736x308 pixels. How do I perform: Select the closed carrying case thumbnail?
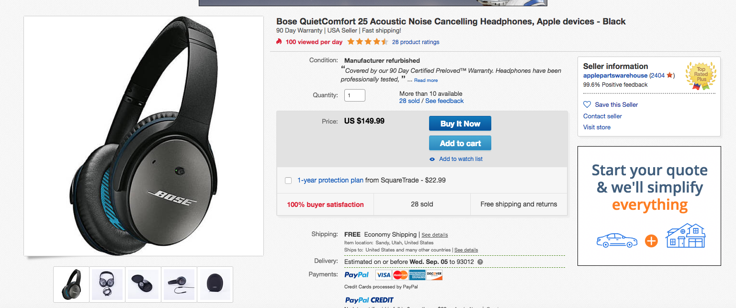tap(215, 285)
